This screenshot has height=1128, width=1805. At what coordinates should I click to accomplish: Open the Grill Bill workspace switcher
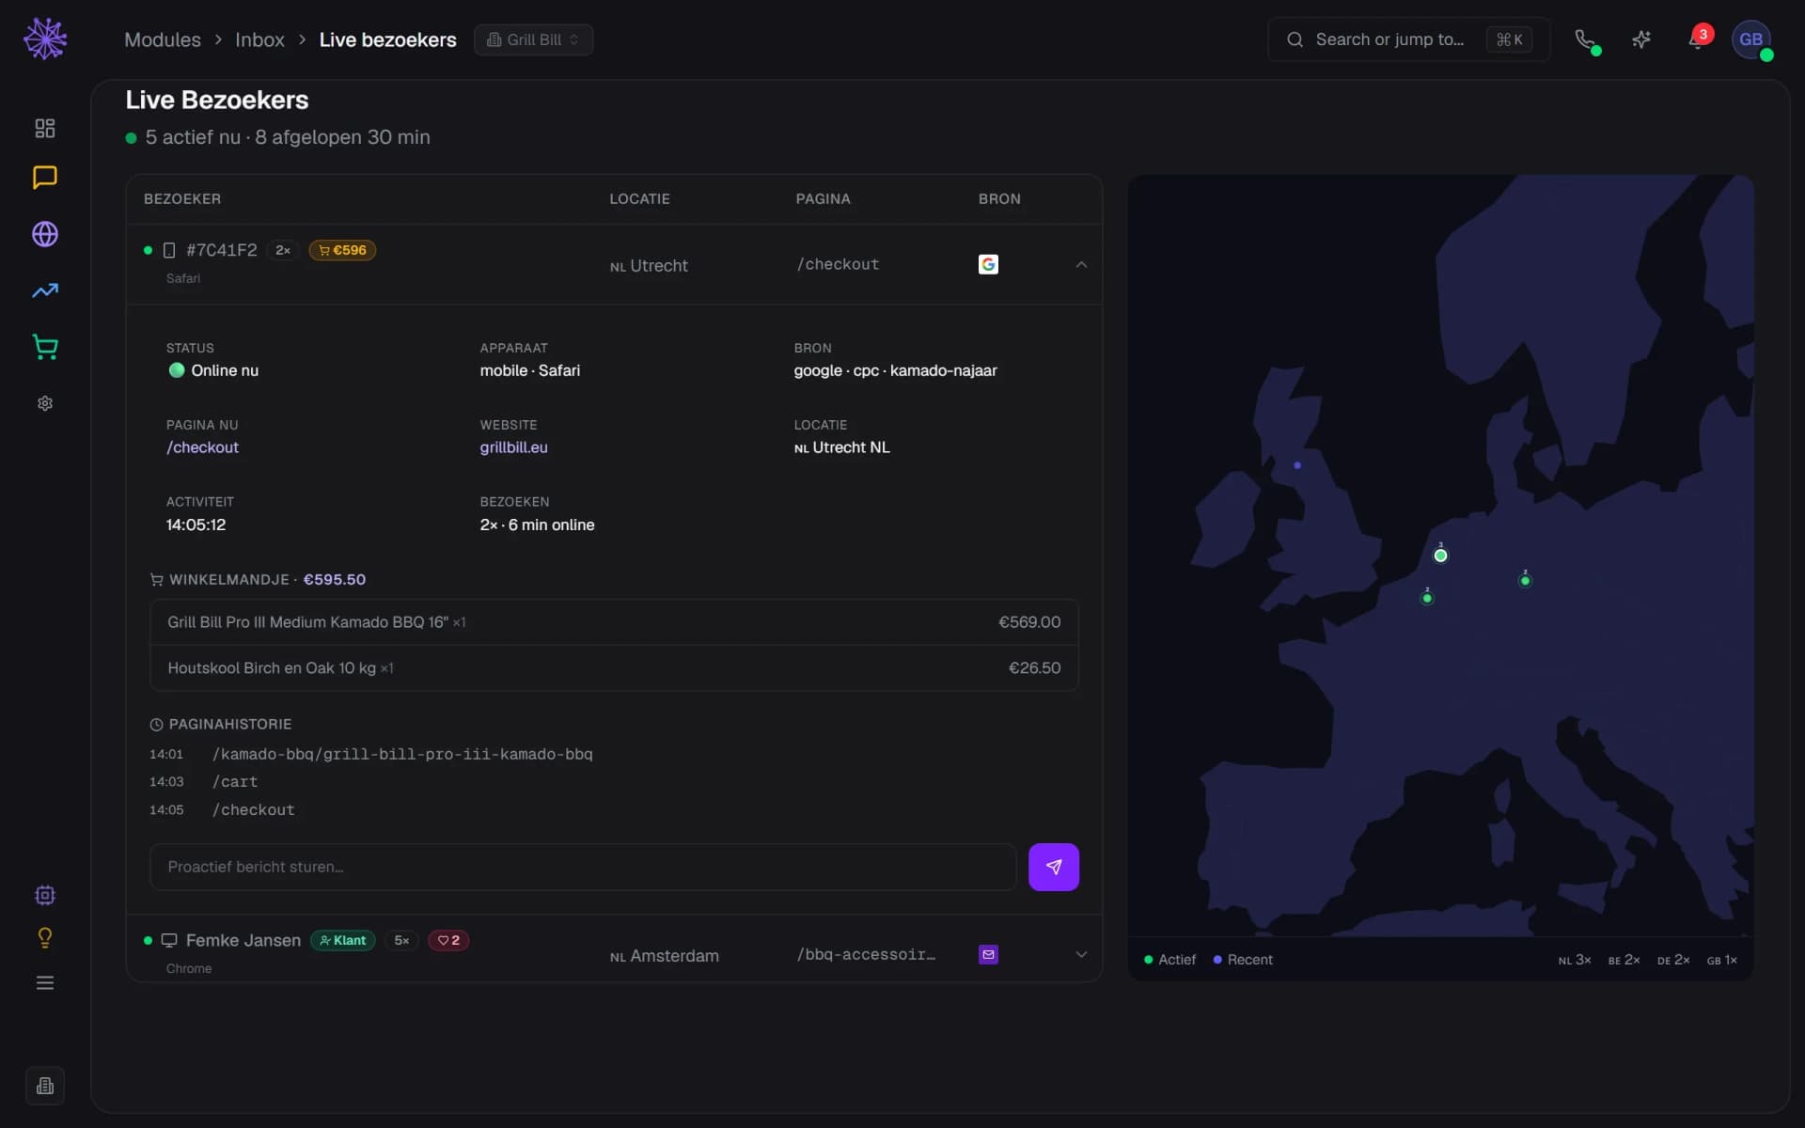(x=533, y=39)
